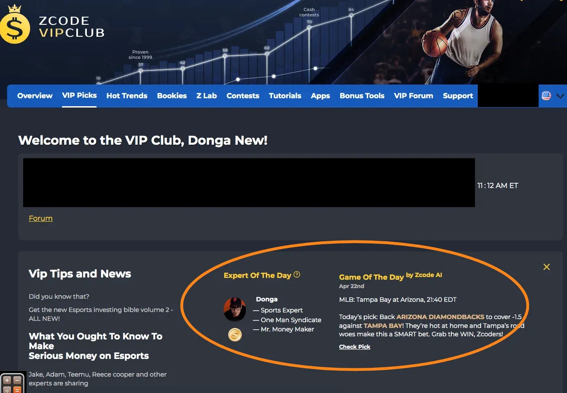Click the TAMPA BAY team link

(383, 326)
